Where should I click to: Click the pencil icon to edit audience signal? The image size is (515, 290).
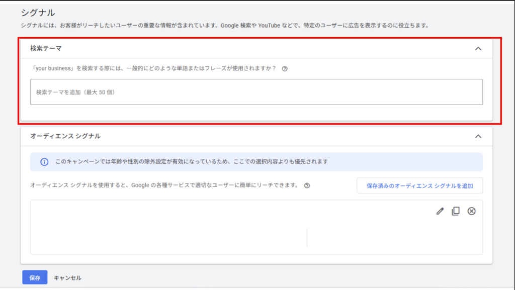[440, 211]
